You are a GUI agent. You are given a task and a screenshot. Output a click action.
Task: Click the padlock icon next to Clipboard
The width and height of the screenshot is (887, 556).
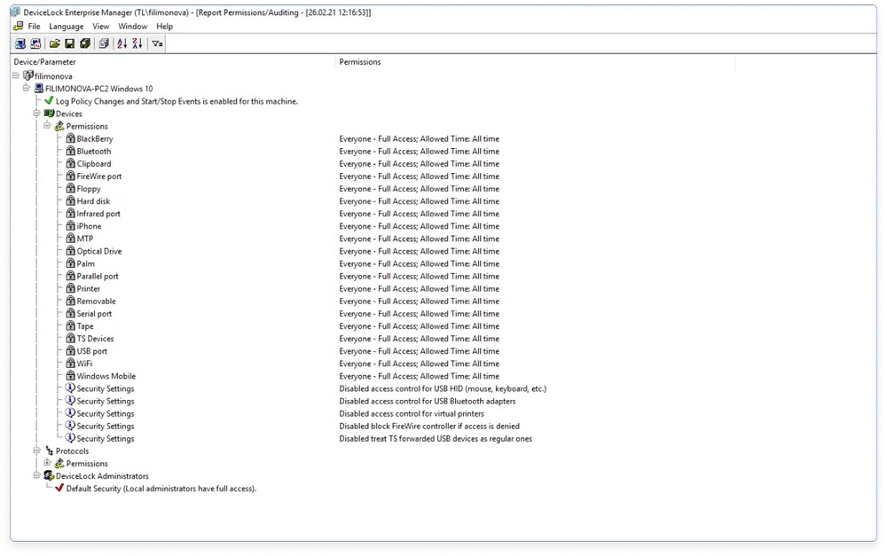click(x=70, y=163)
